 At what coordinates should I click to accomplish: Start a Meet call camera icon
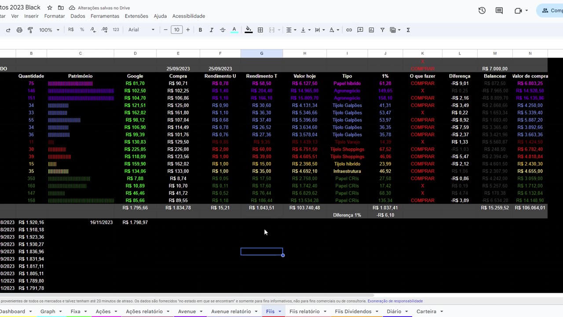click(x=518, y=11)
